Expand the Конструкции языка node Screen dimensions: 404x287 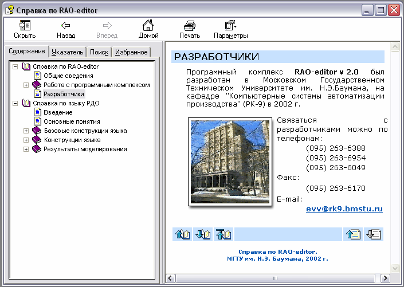[26, 140]
